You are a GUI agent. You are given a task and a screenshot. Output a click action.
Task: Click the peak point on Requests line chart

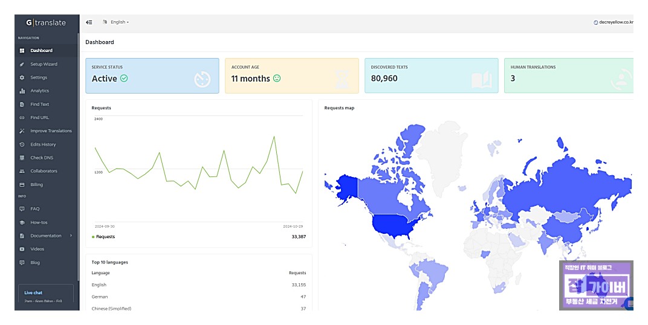pos(274,137)
